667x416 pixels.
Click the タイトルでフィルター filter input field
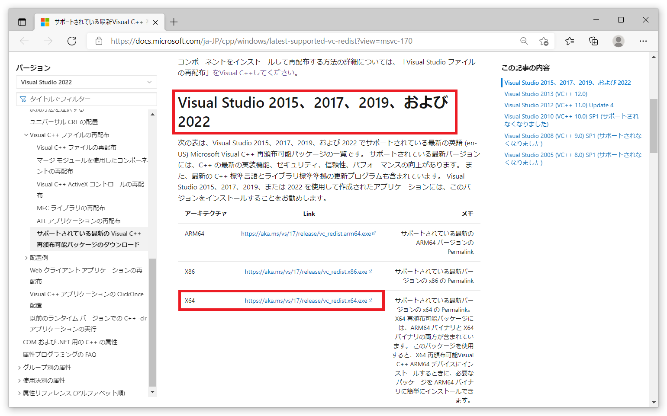click(x=91, y=99)
